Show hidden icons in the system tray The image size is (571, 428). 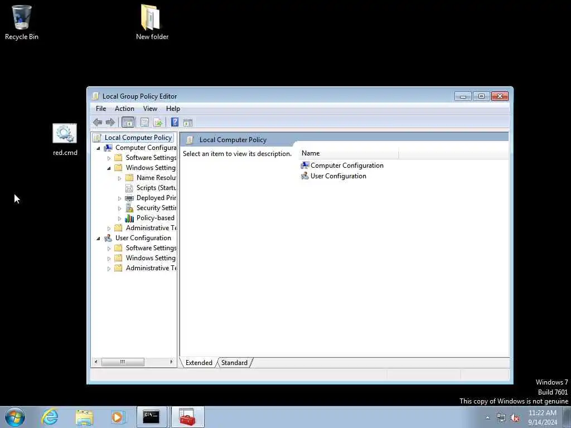[x=487, y=418]
